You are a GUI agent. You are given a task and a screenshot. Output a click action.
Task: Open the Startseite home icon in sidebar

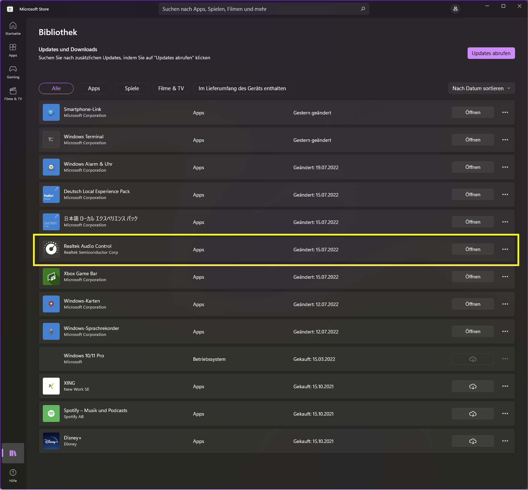tap(13, 28)
